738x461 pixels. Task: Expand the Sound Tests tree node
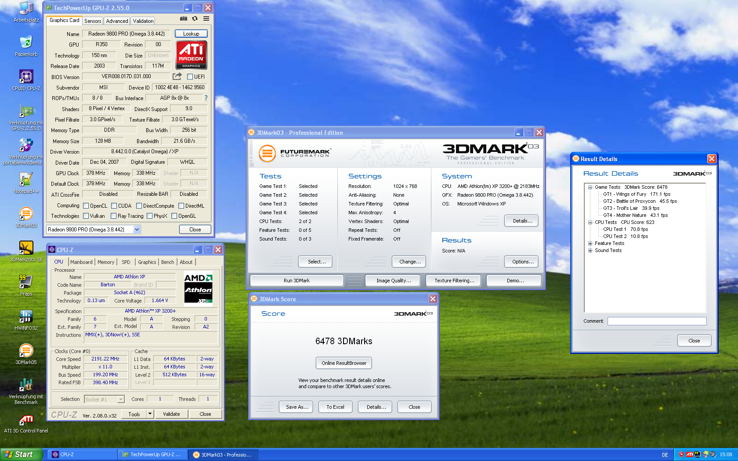[x=590, y=250]
